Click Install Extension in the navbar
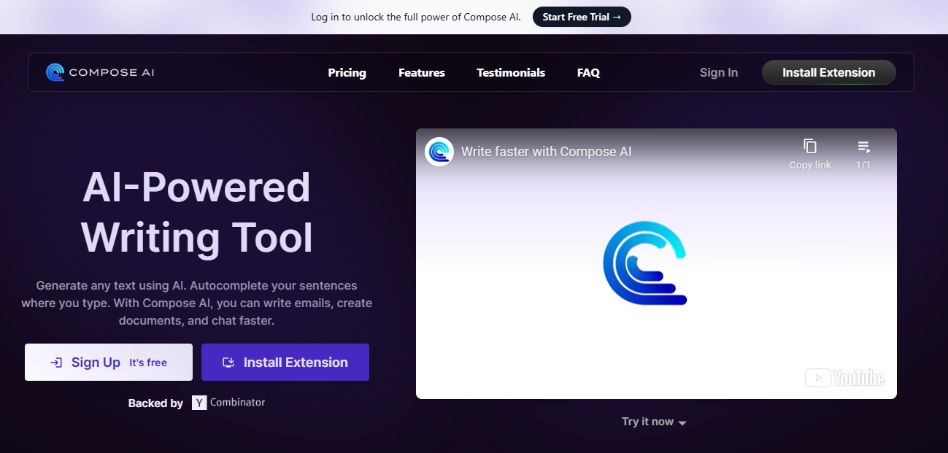This screenshot has width=948, height=453. [x=828, y=72]
